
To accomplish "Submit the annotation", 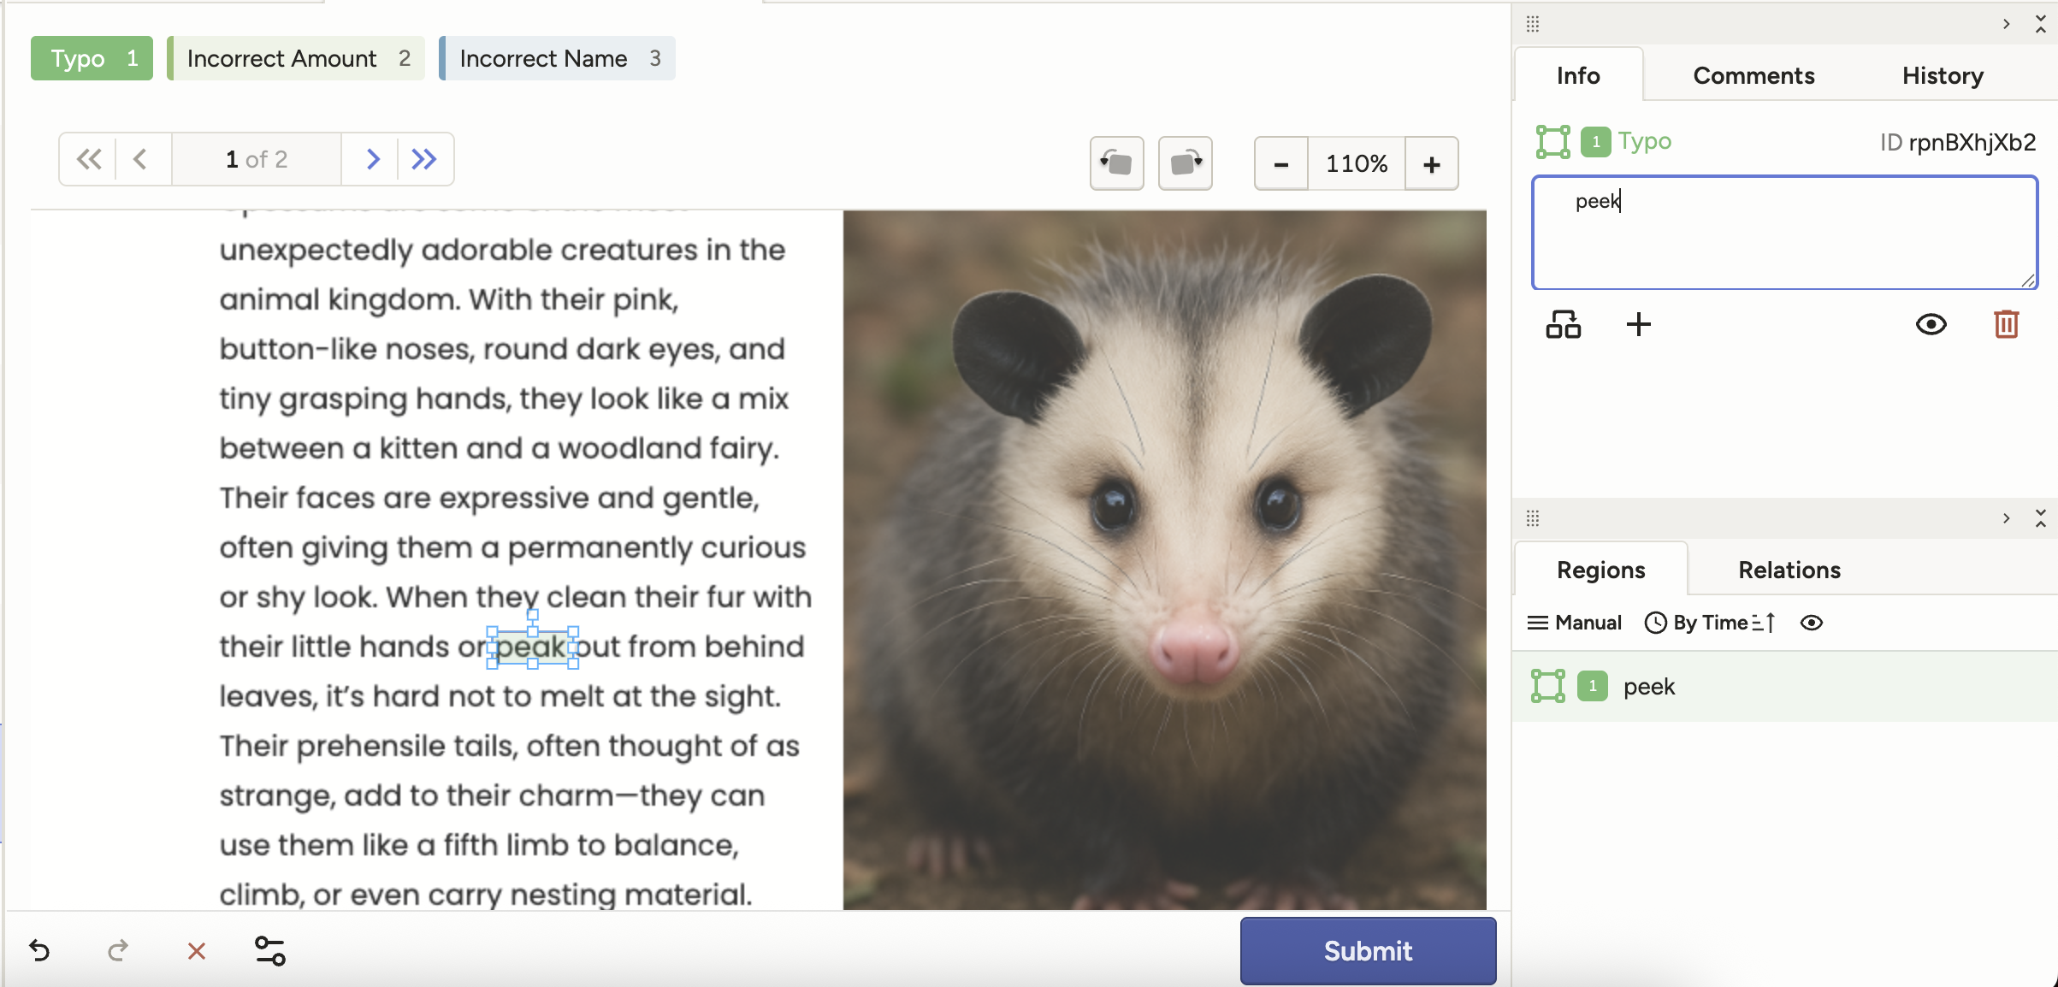I will 1367,950.
